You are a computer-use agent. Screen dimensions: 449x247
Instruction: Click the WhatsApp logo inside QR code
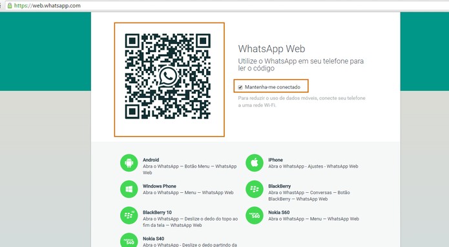(168, 76)
